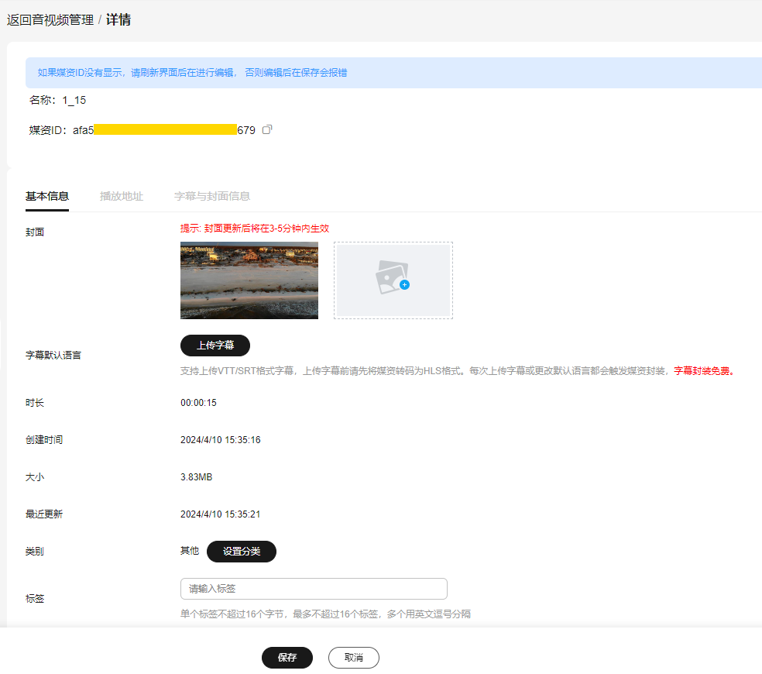Click the 时长 field label

[x=35, y=403]
